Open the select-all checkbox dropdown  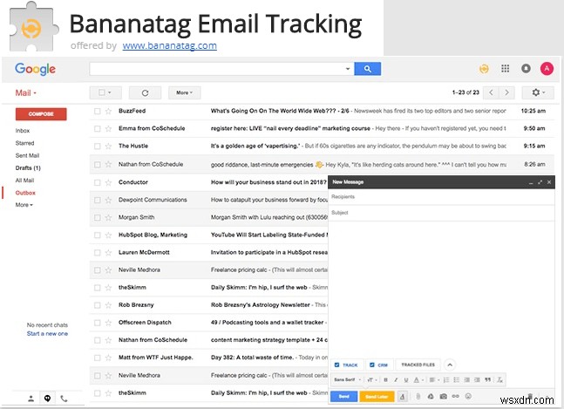coord(105,92)
